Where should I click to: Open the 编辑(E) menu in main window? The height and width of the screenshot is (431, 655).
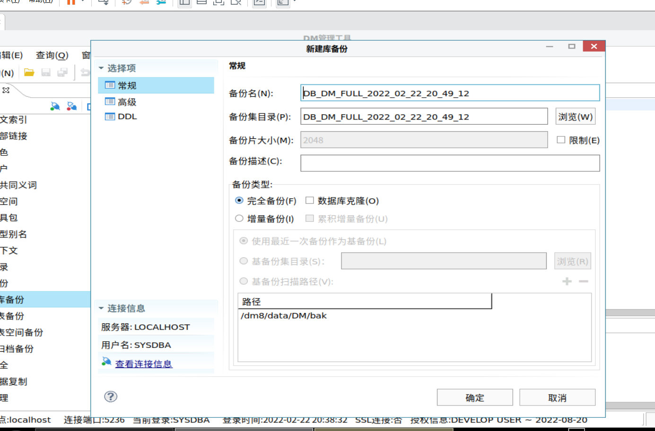(x=11, y=55)
